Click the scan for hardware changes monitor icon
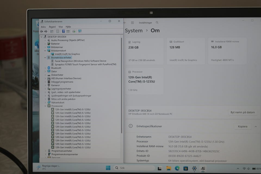The image size is (261, 174). (x=80, y=31)
